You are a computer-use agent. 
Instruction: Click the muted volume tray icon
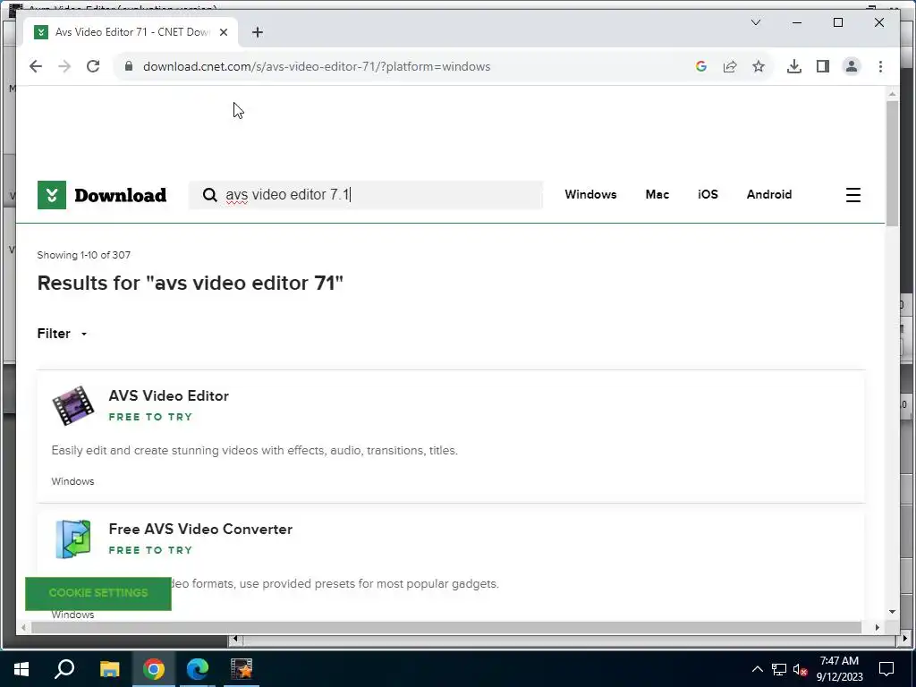coord(801,669)
